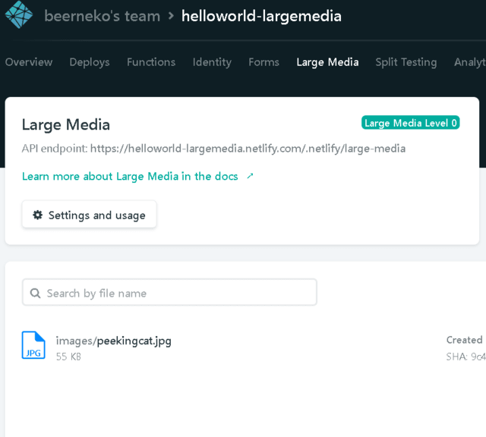Click the magnifier icon in search box
Image resolution: width=486 pixels, height=437 pixels.
click(x=35, y=293)
